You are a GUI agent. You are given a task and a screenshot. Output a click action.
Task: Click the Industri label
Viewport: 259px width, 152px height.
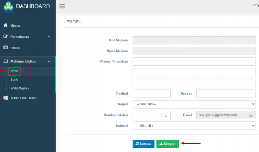122,126
